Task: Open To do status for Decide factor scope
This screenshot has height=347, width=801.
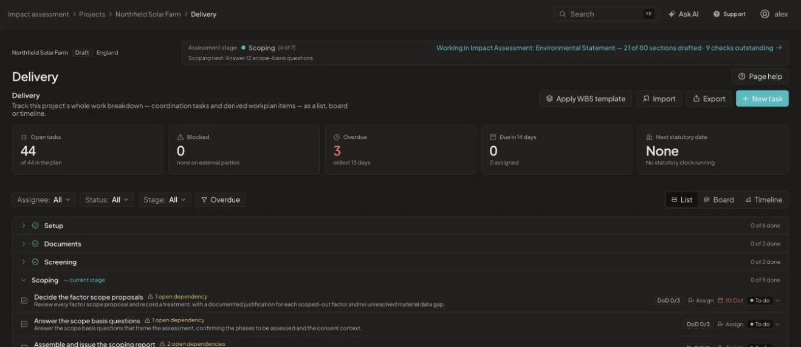Action: click(x=764, y=300)
